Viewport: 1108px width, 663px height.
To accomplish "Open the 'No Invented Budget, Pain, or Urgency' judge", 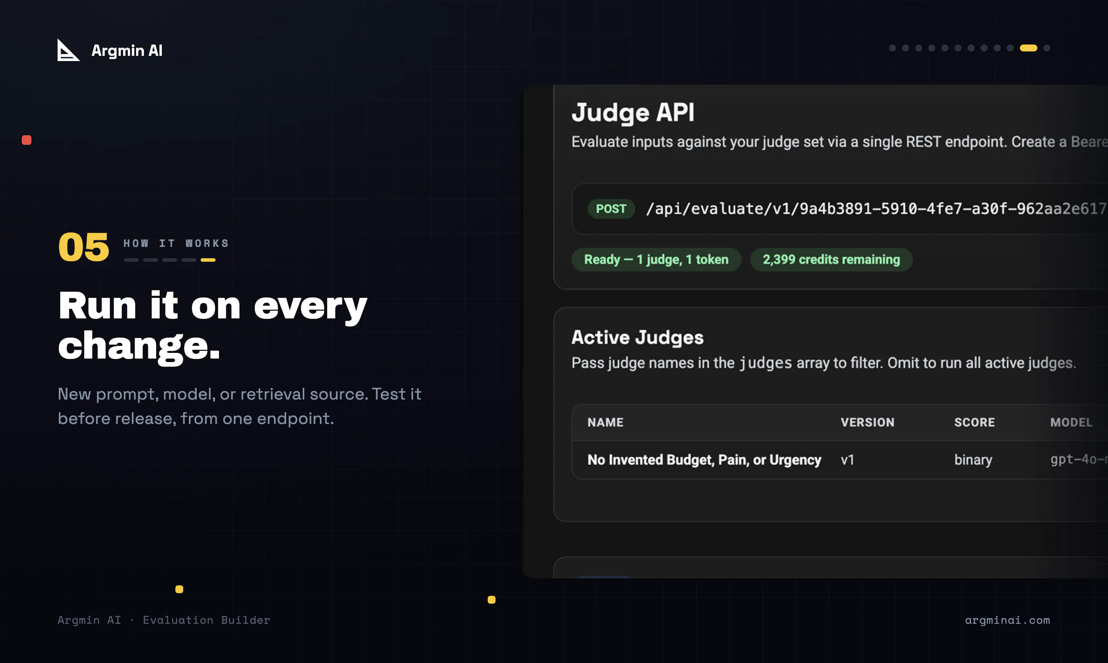I will click(704, 460).
